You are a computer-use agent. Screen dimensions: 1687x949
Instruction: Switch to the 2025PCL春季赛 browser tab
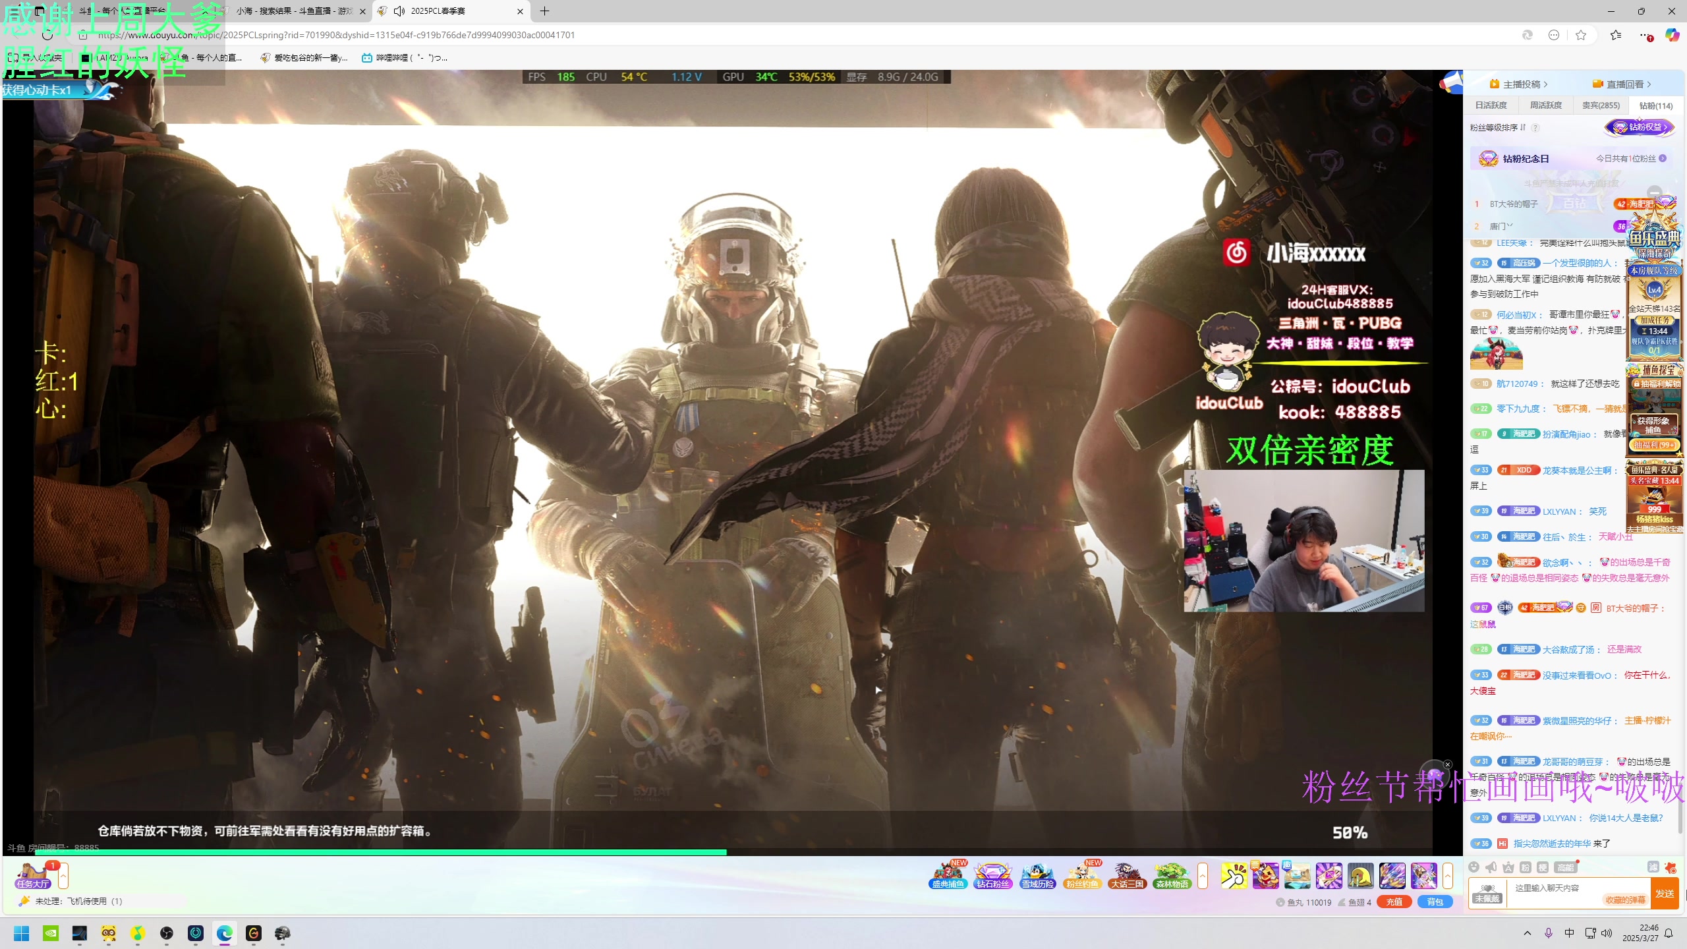click(x=452, y=11)
